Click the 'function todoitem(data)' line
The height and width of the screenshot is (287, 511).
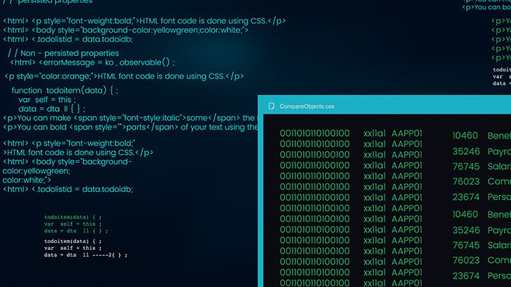click(x=65, y=90)
